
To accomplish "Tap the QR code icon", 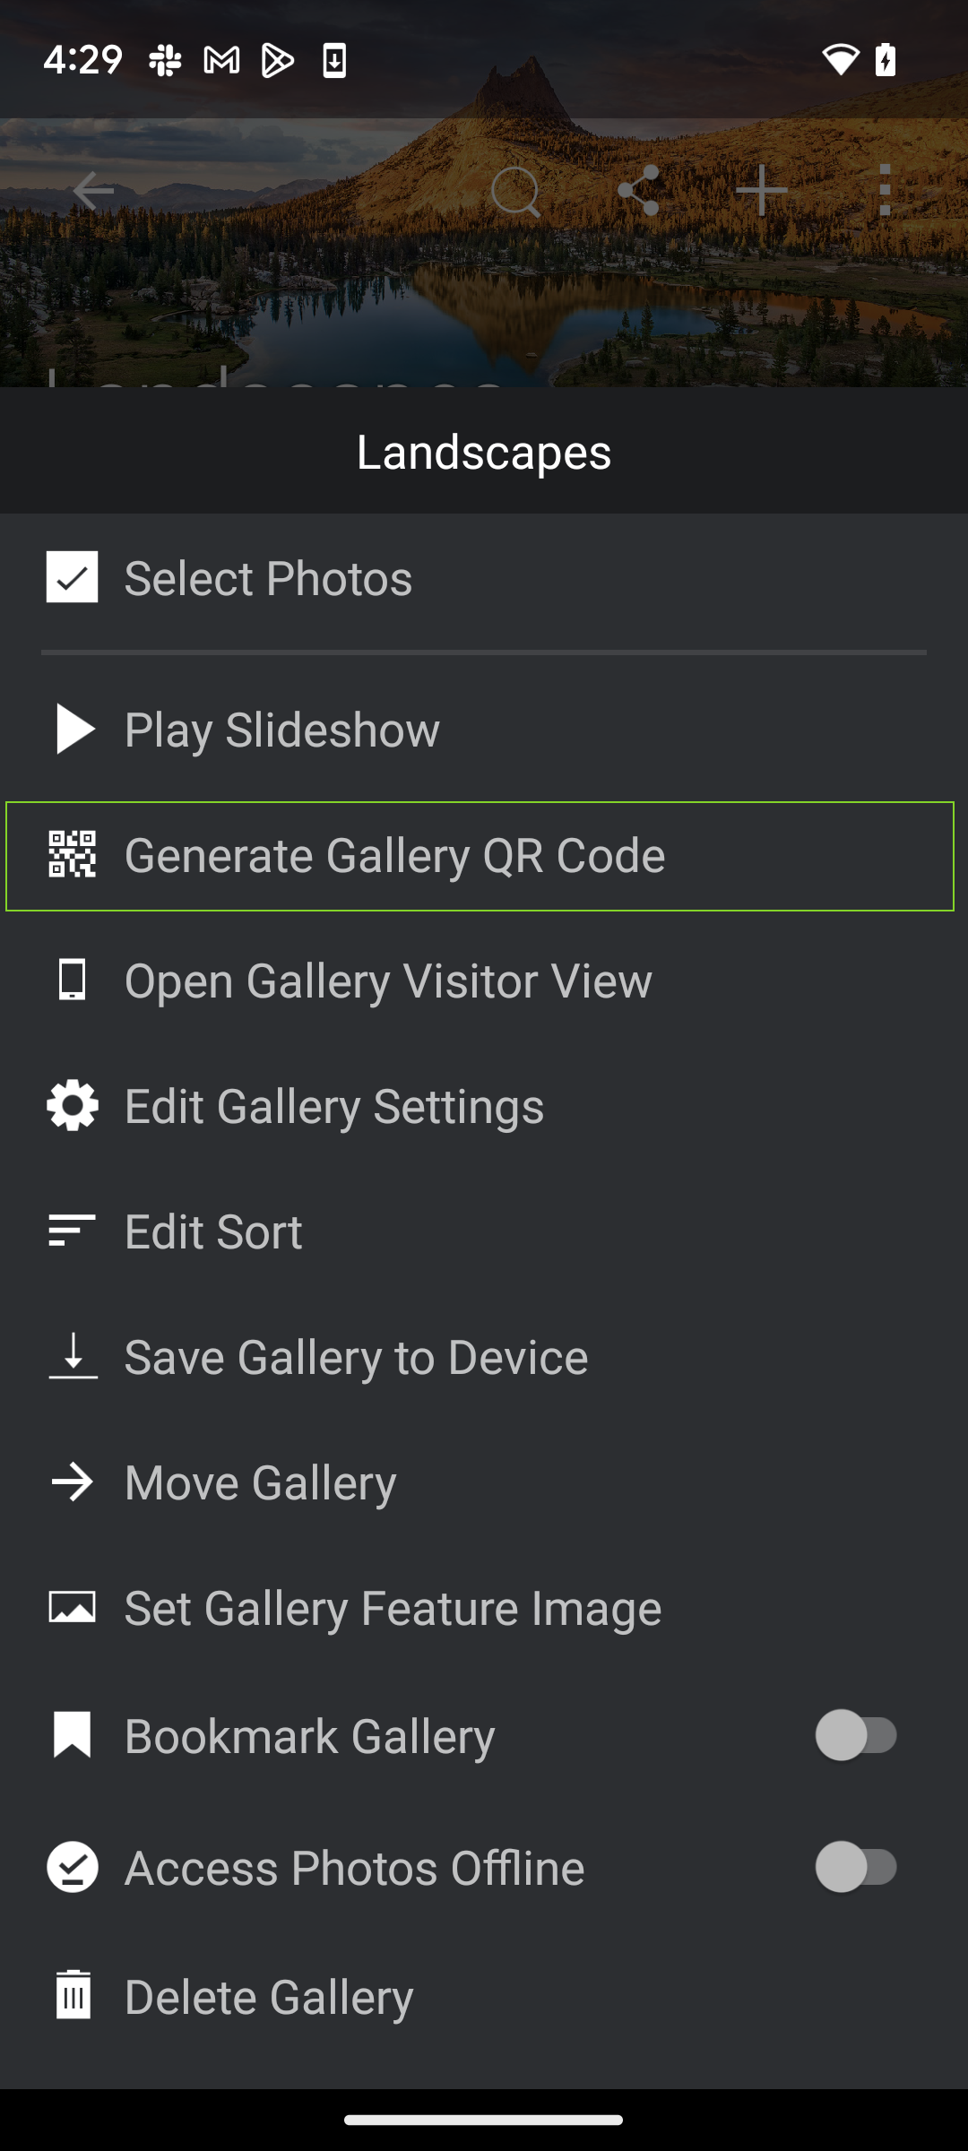I will pos(72,854).
